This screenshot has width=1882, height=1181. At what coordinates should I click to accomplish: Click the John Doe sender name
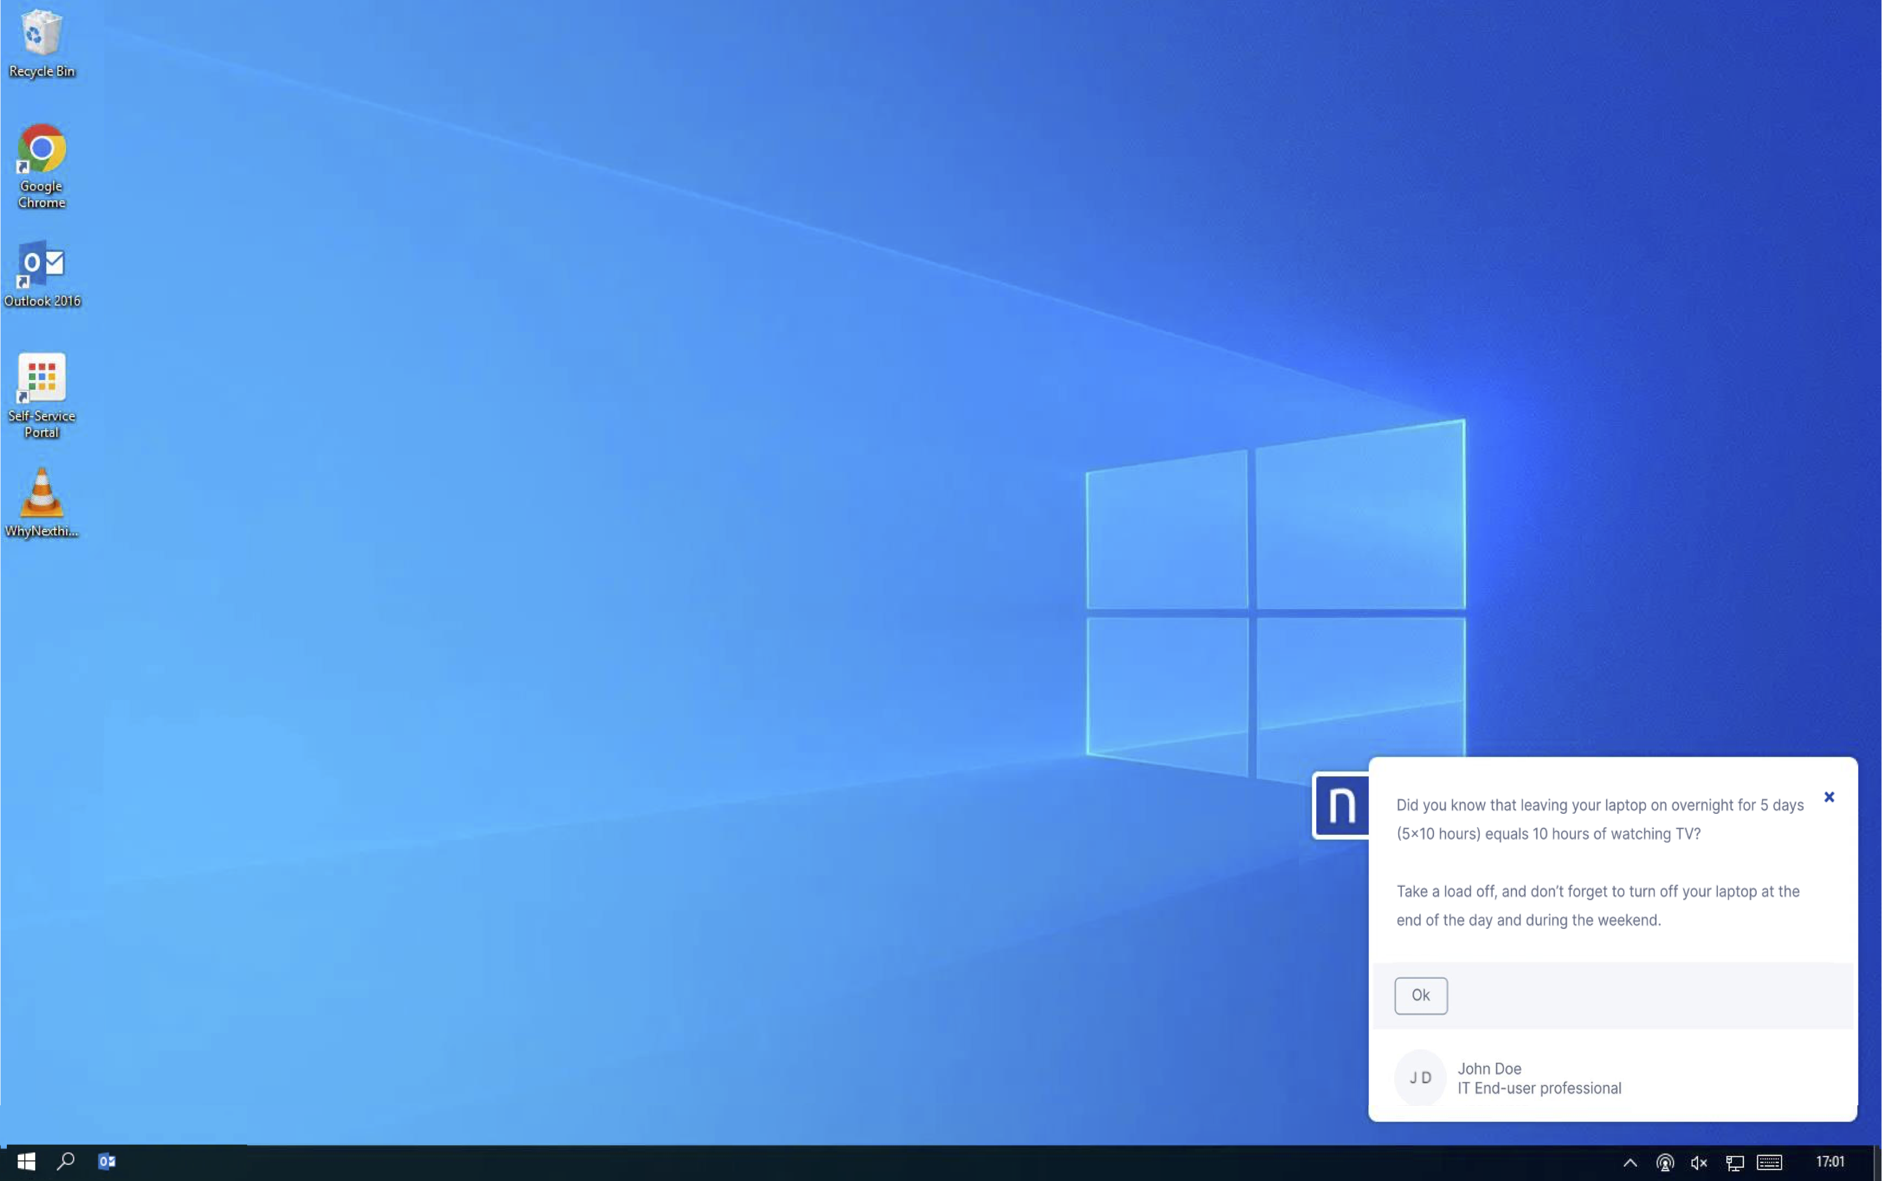pyautogui.click(x=1489, y=1068)
